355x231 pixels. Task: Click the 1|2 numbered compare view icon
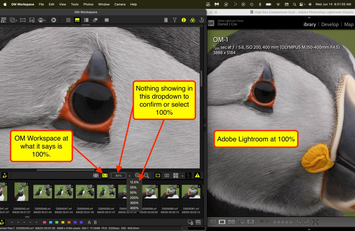(x=176, y=175)
